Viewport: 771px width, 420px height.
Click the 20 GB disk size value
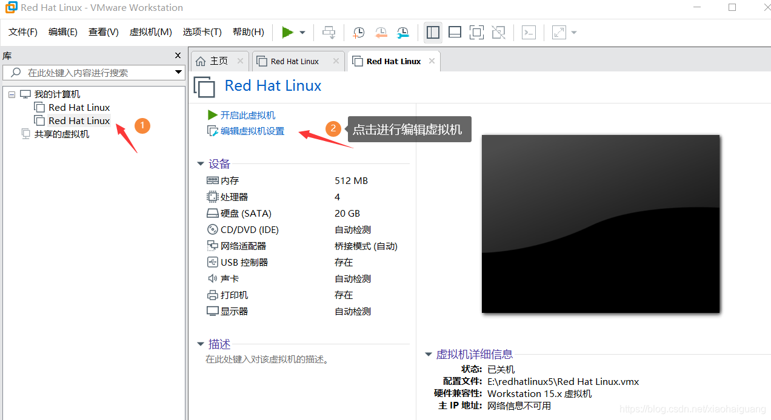tap(347, 213)
